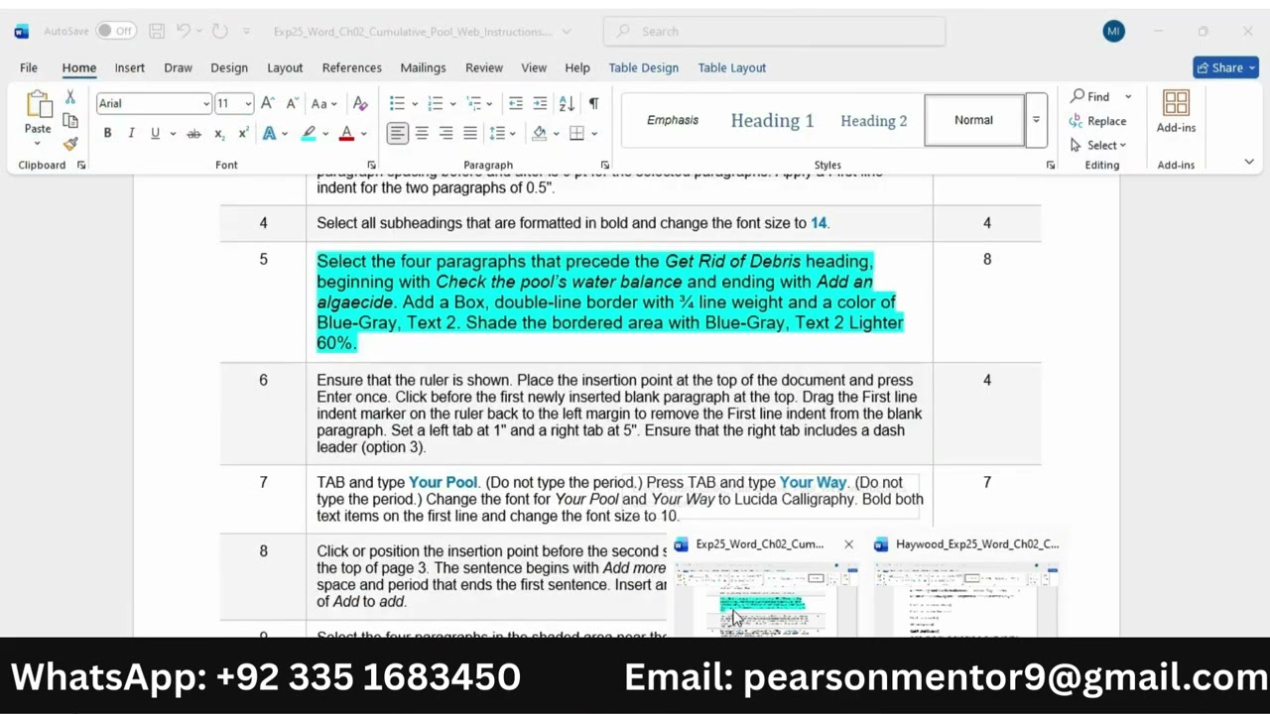Open the Add-ins gallery

pyautogui.click(x=1176, y=111)
